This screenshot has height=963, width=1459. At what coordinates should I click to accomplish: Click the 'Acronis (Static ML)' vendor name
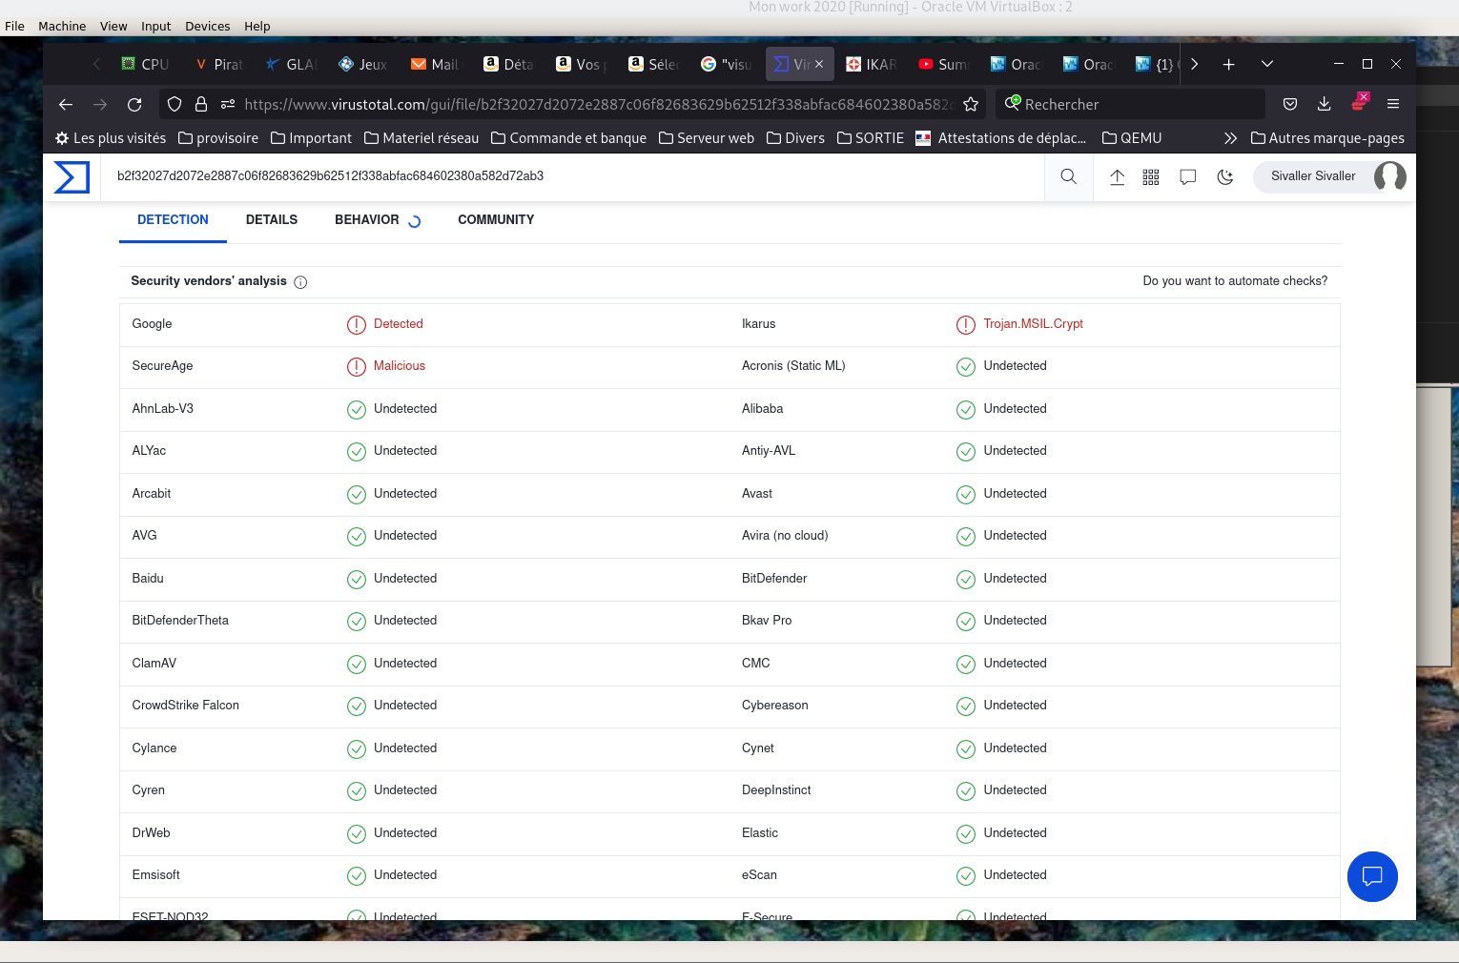pyautogui.click(x=793, y=366)
